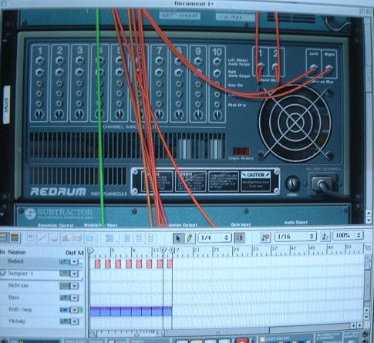
Task: Click the Document 1 window title
Action: 194,4
